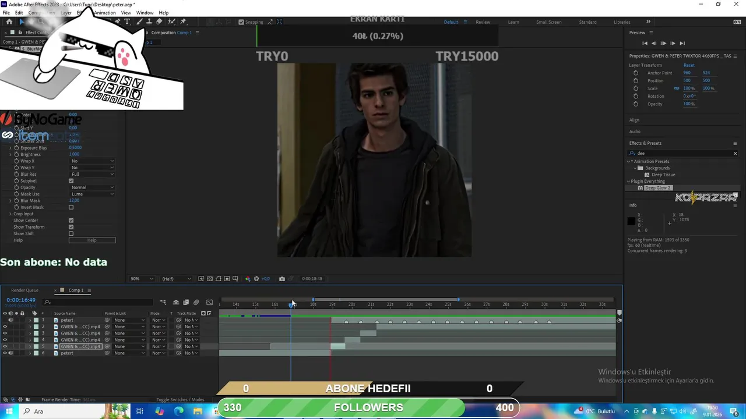This screenshot has height=419, width=746.
Task: Jump to last frame in Preview panel
Action: (x=682, y=43)
